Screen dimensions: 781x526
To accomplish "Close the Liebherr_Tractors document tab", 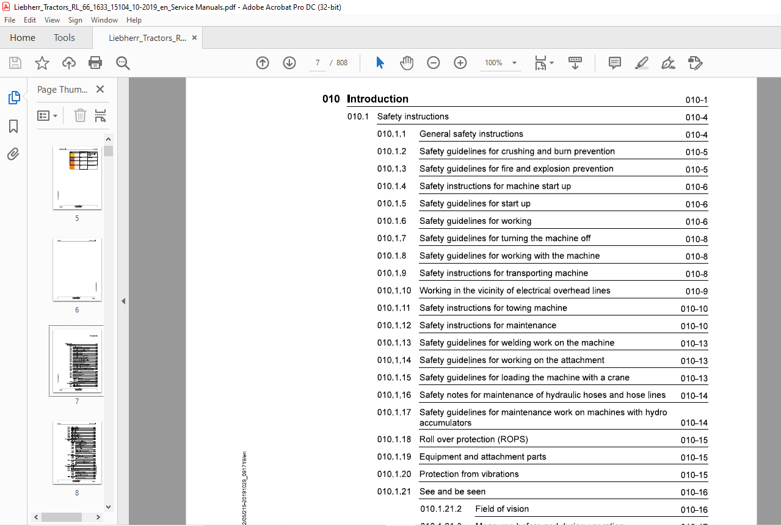I will point(194,38).
